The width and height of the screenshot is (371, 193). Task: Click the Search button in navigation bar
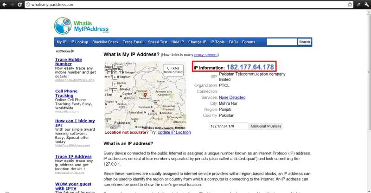point(304,42)
